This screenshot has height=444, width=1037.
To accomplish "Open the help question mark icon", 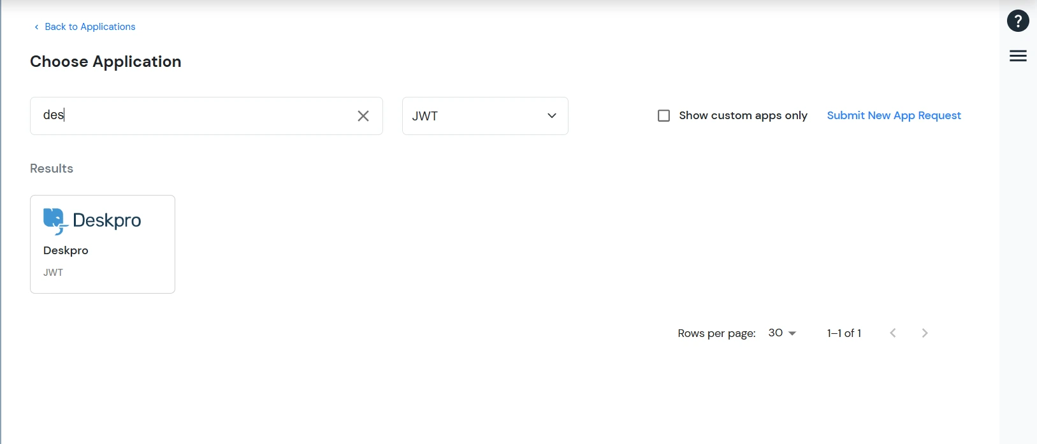I will [x=1018, y=21].
